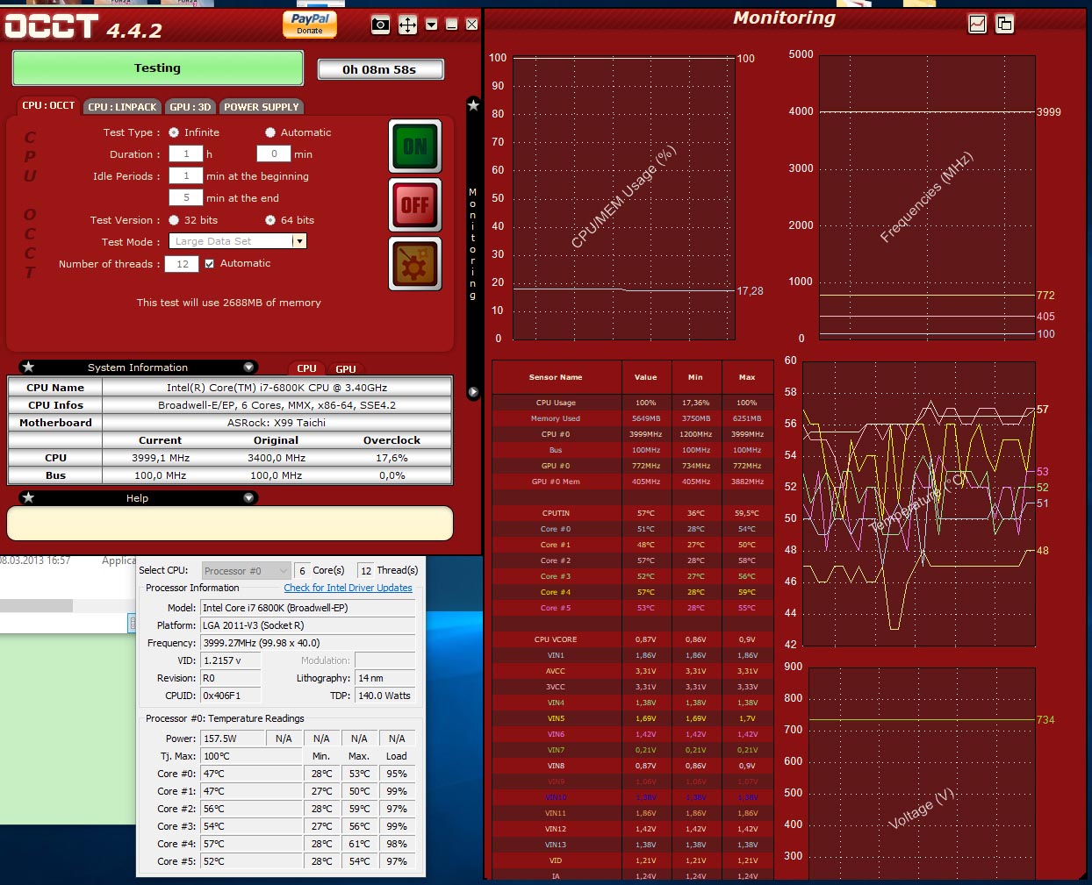Screen dimensions: 1092x885
Task: Click the PayPal Donate button
Action: pyautogui.click(x=310, y=24)
